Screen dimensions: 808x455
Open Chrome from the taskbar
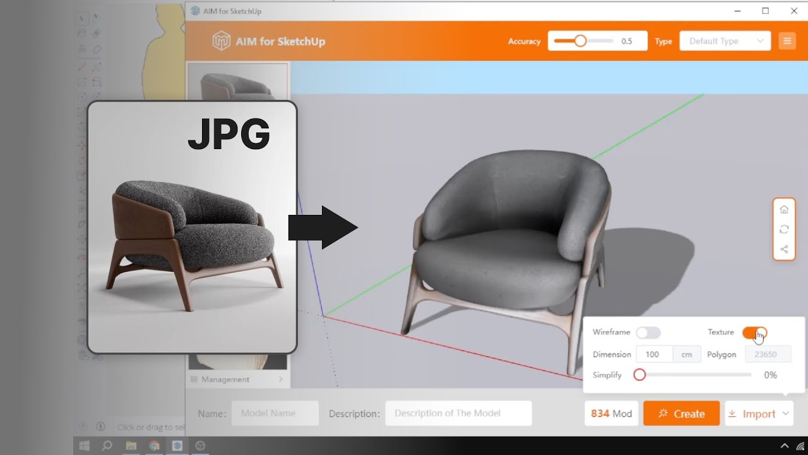[x=154, y=446]
